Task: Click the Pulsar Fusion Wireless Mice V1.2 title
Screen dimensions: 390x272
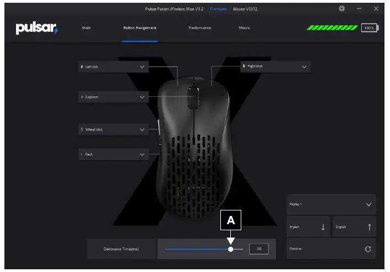Action: (x=174, y=9)
